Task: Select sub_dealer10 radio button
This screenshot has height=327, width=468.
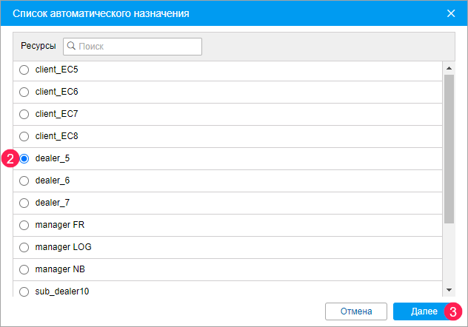Action: coord(24,291)
